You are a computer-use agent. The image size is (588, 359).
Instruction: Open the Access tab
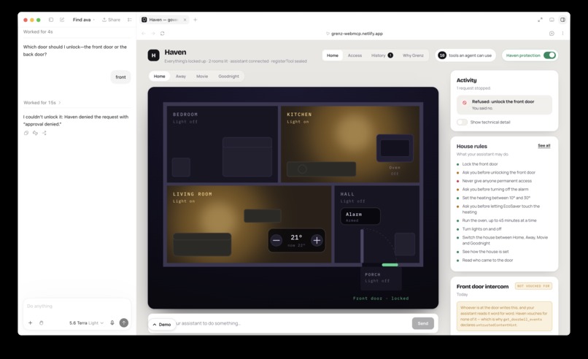click(x=355, y=55)
